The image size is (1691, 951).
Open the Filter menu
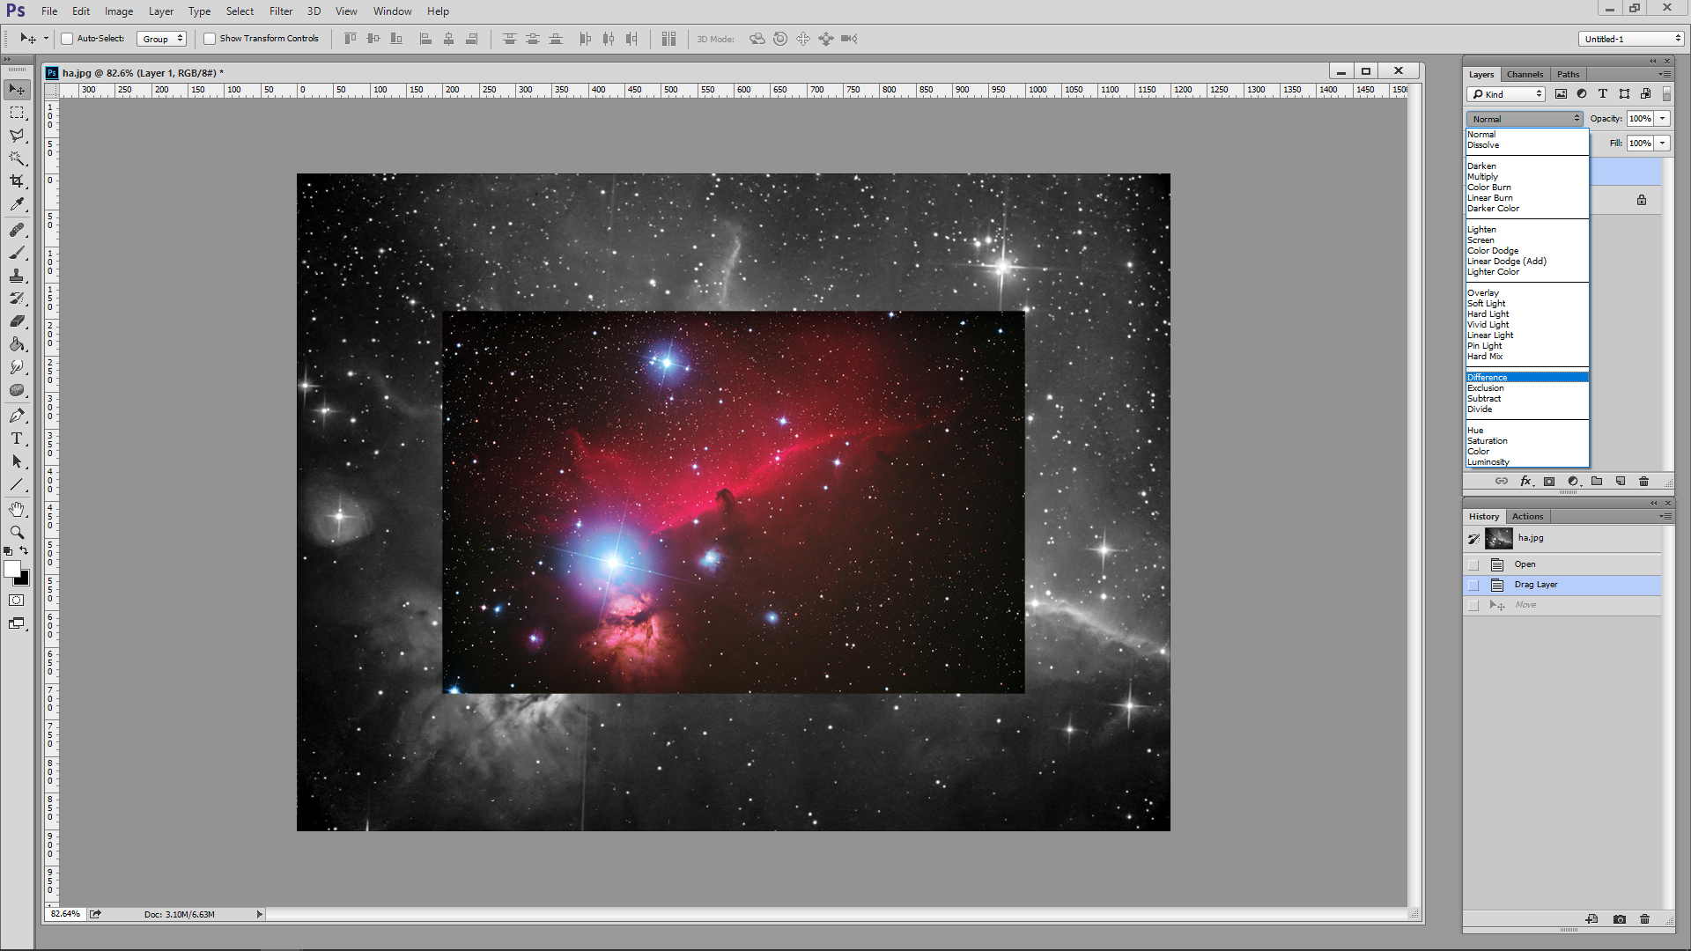click(281, 11)
